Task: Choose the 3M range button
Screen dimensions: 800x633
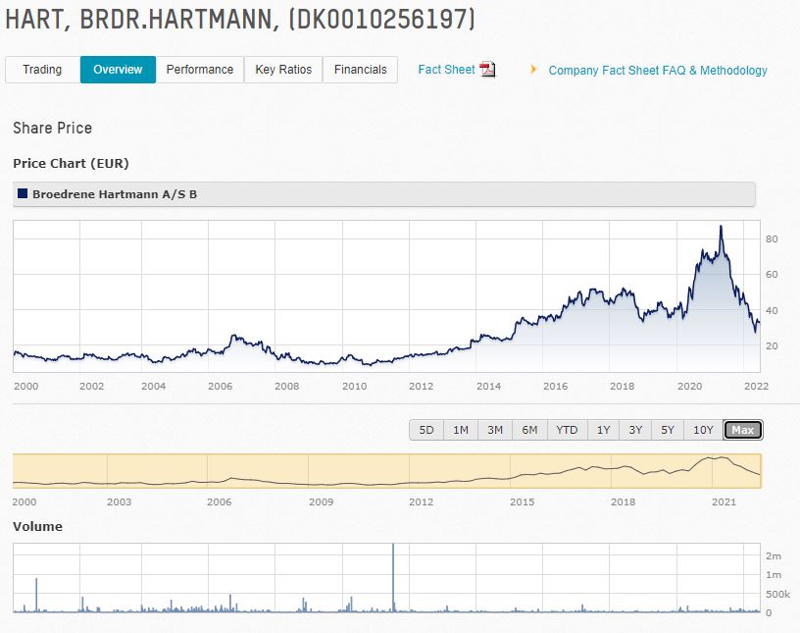Action: (495, 430)
